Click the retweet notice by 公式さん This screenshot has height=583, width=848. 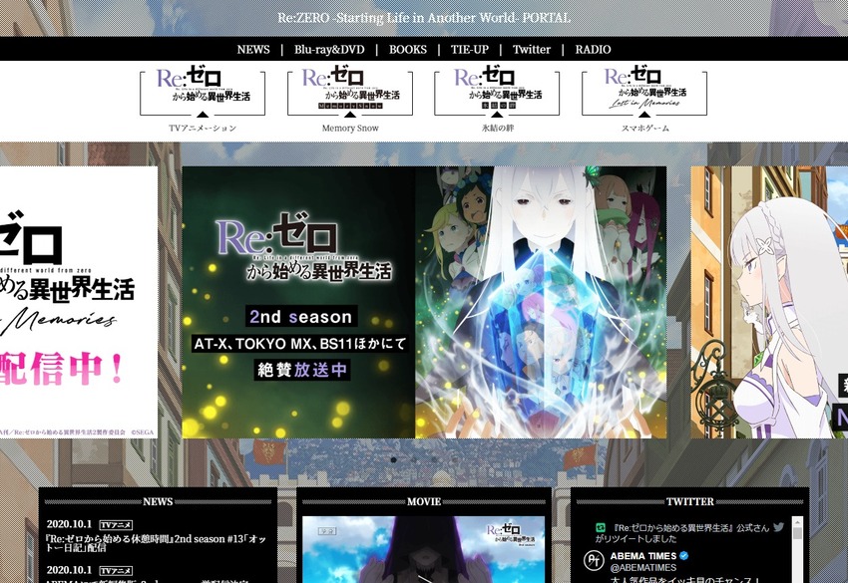point(682,533)
